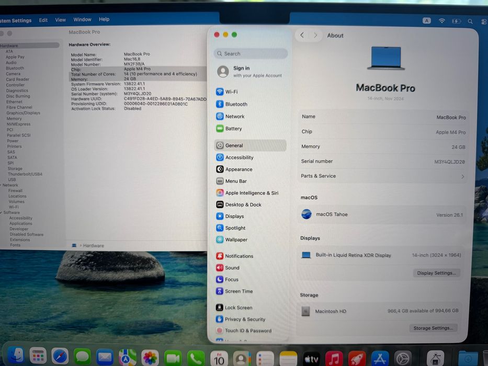Open Music app in the Dock
Image resolution: width=488 pixels, height=366 pixels.
pyautogui.click(x=334, y=359)
